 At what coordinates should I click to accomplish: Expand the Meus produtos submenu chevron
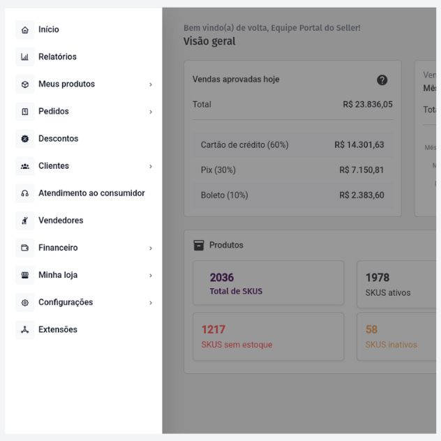pos(151,84)
